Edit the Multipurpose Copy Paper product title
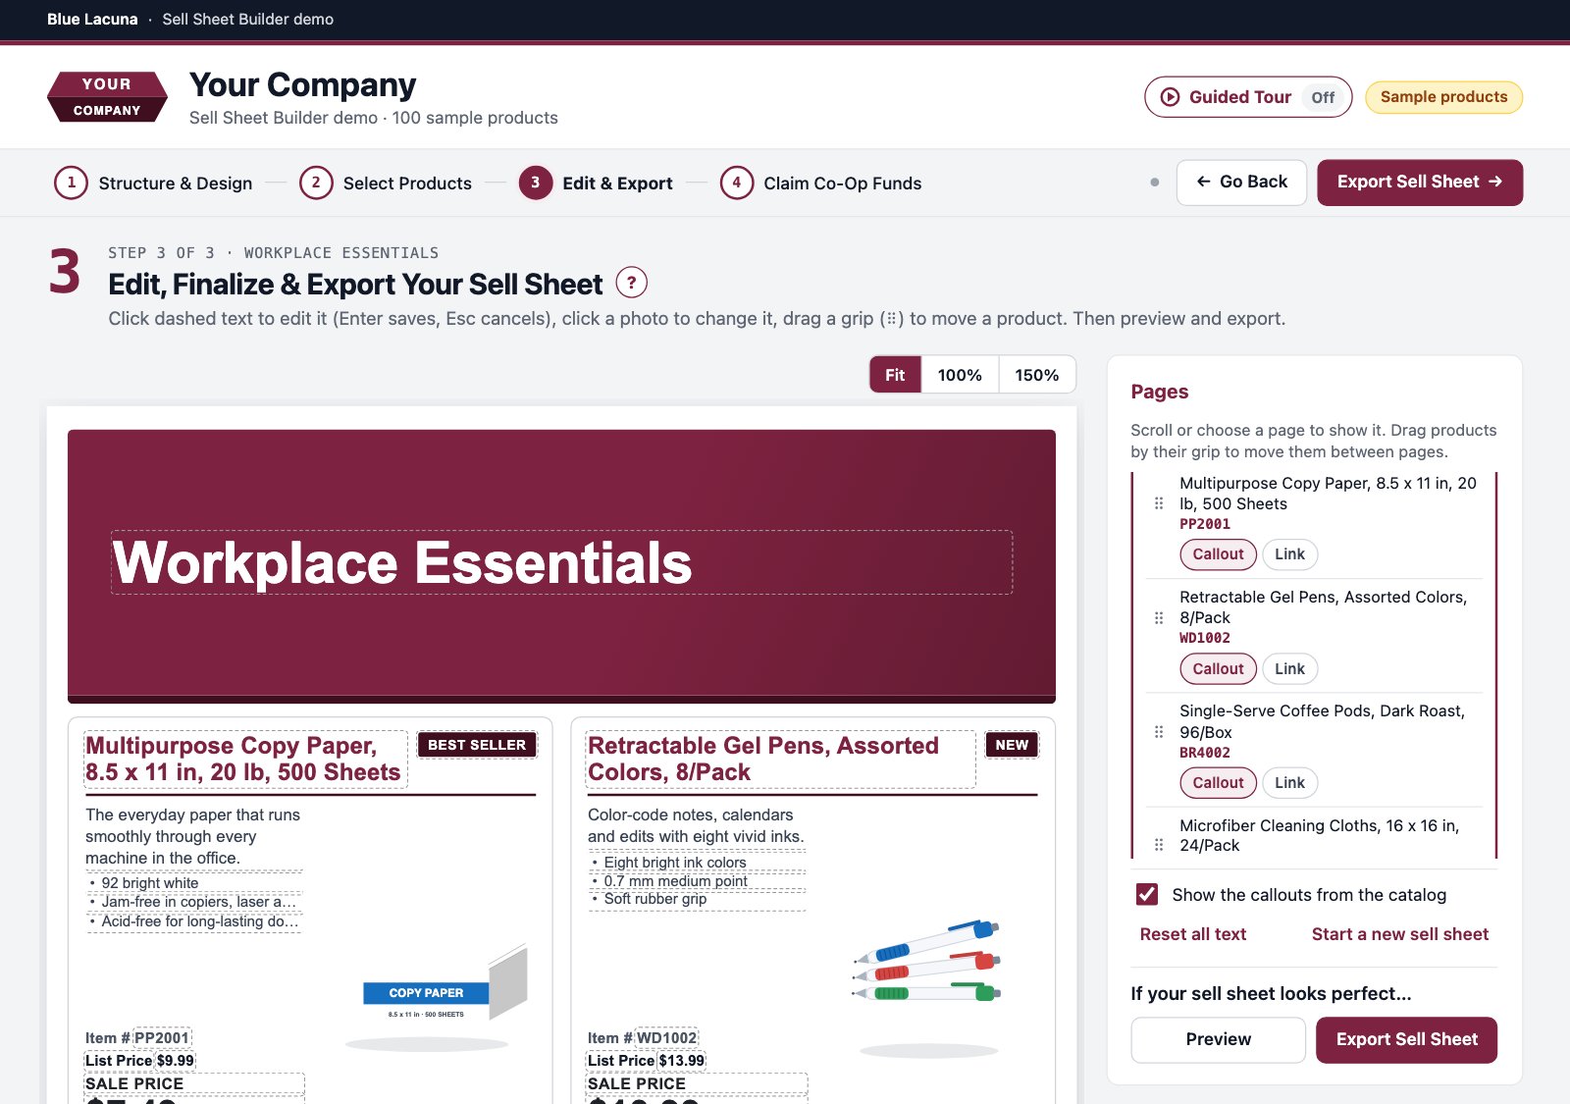This screenshot has height=1104, width=1570. point(245,760)
